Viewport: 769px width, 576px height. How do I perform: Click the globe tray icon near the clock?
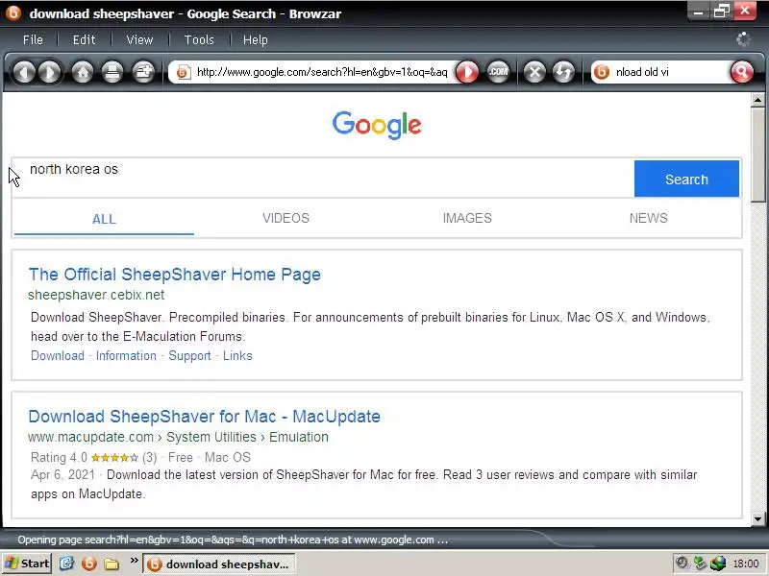(718, 564)
